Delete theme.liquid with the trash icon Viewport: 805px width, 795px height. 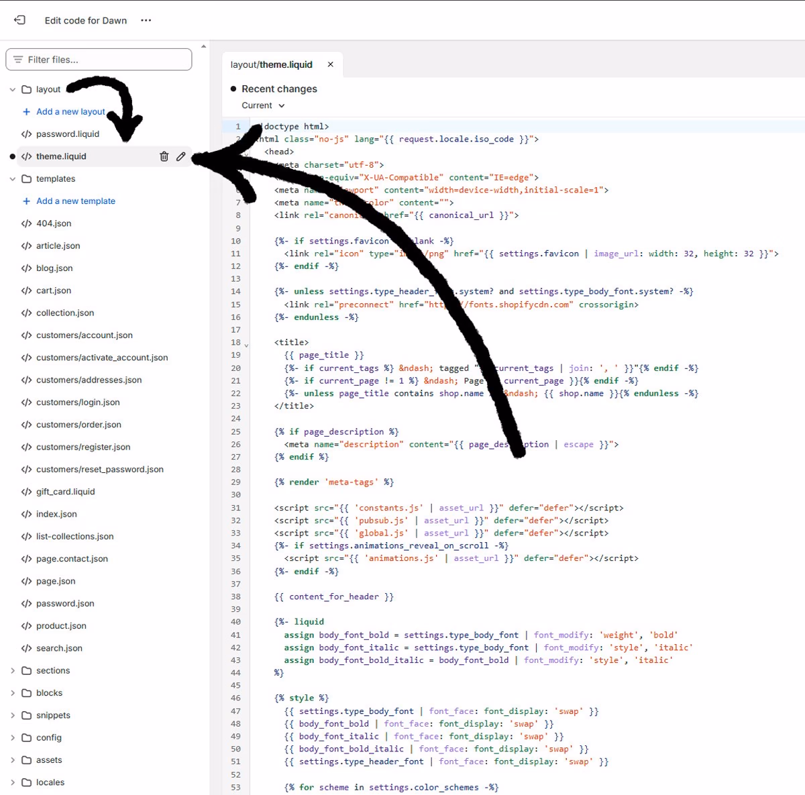coord(164,156)
